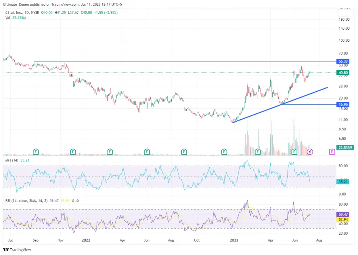Click the 180.00 price scale label
This screenshot has height=255, width=358.
pos(344,19)
